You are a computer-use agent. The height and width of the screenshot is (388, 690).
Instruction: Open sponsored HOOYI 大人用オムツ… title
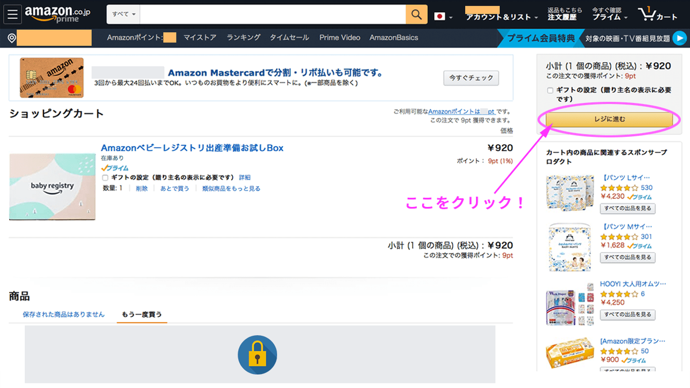[x=633, y=284]
